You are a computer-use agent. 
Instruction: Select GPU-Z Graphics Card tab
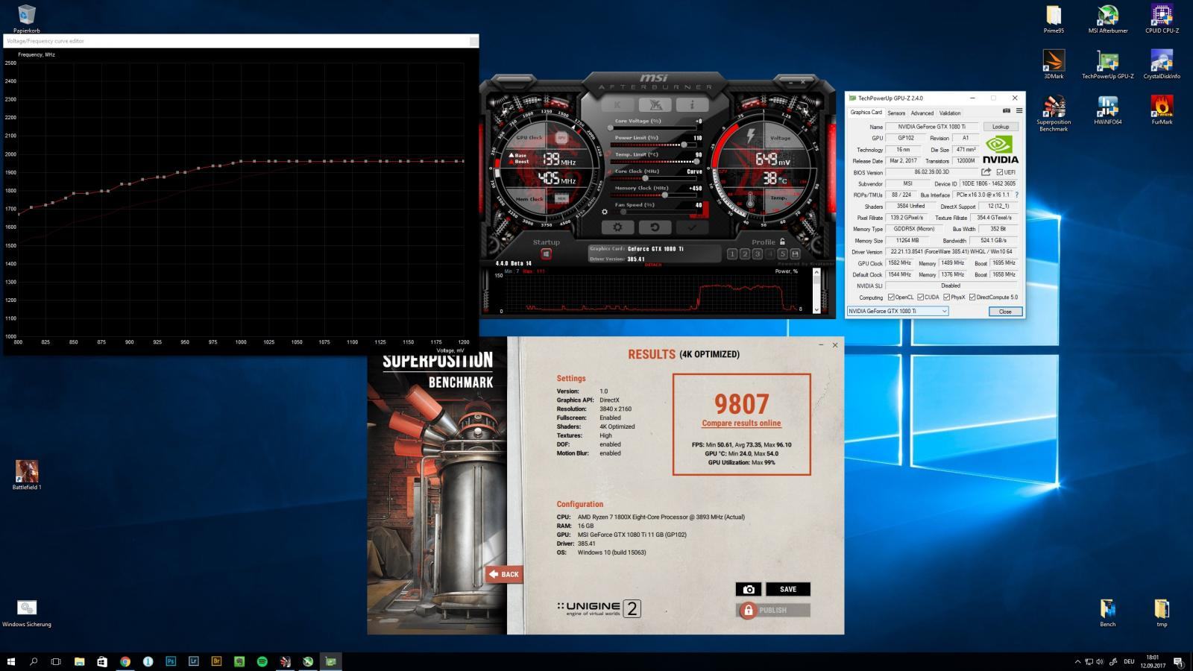click(x=866, y=113)
